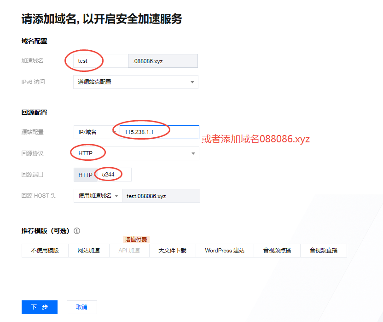
Task: Choose the WordPress 建站 template
Action: pyautogui.click(x=225, y=251)
